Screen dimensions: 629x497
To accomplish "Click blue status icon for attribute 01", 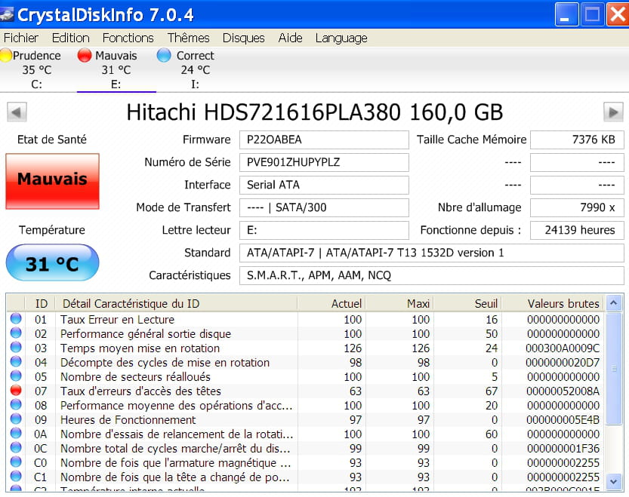I will tap(16, 319).
